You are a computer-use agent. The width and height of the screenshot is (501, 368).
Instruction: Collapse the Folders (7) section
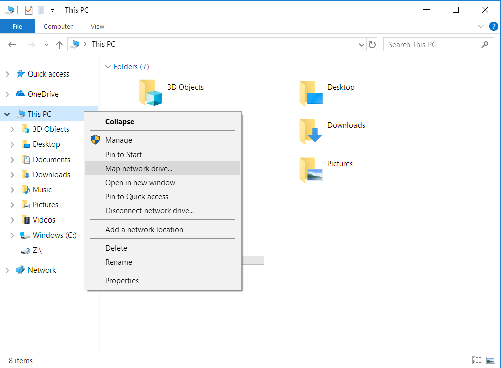pyautogui.click(x=108, y=66)
